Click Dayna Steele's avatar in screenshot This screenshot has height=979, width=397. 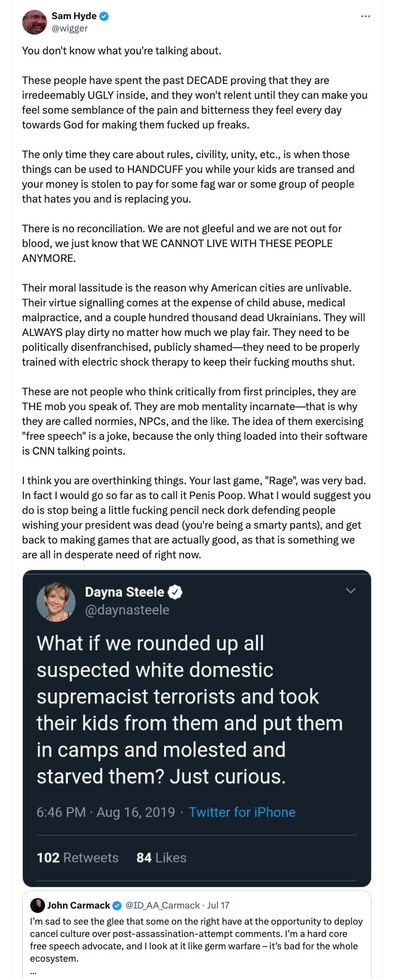click(56, 601)
